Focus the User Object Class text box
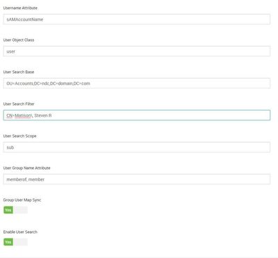 coord(137,51)
